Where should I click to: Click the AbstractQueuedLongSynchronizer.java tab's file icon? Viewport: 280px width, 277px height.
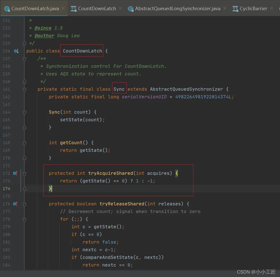point(131,9)
